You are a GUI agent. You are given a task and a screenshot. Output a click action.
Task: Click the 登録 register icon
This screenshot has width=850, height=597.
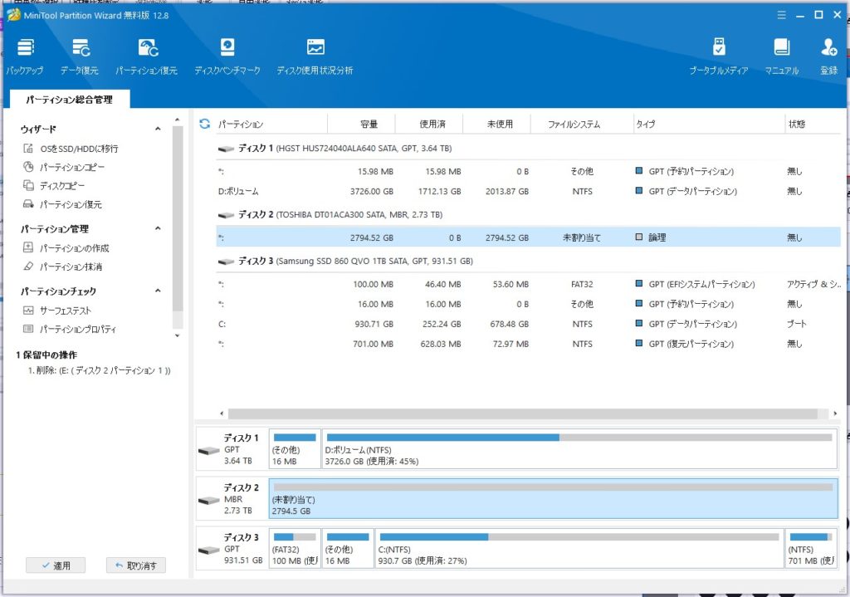pos(828,56)
